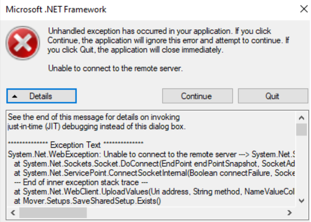Click the up arrow of the details scrollbar
311x222 pixels.
(x=302, y=118)
